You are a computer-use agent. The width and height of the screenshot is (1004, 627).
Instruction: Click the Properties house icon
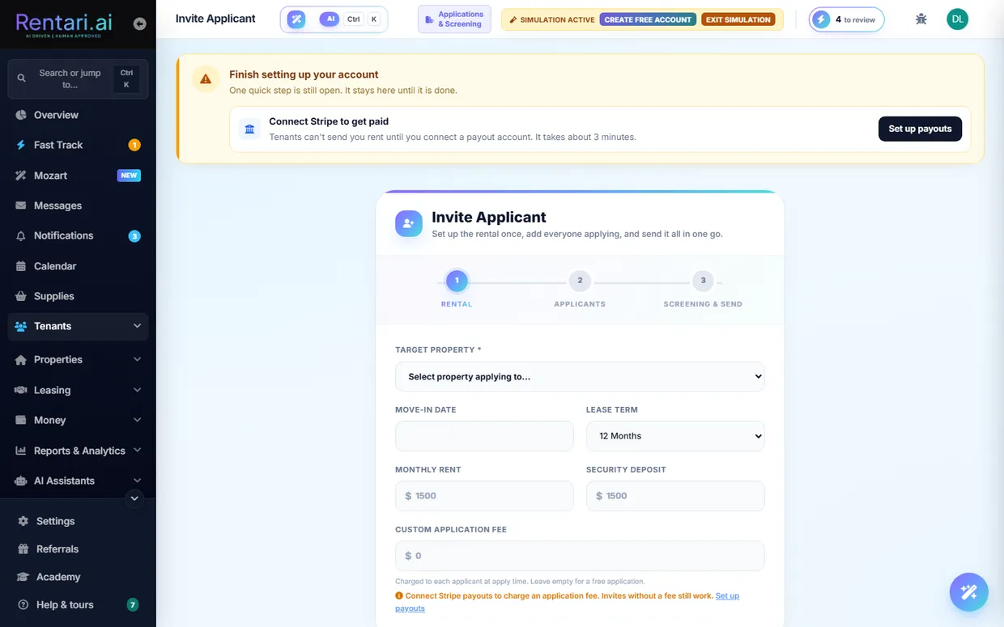pos(21,359)
